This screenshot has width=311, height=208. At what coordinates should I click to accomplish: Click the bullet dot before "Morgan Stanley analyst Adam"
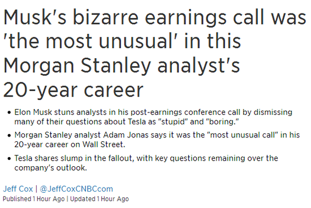(x=9, y=136)
